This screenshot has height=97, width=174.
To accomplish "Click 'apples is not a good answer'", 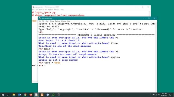I will [58, 60].
